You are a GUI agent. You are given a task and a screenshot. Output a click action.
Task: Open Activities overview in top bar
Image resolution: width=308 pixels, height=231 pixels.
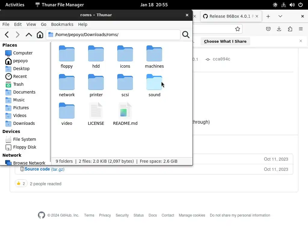[15, 5]
